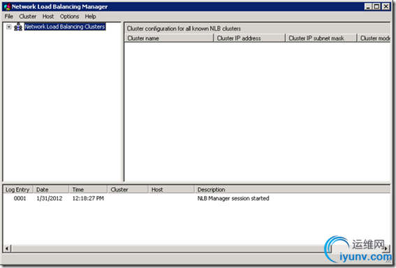
Task: Click the Log Entry column header
Action: tap(17, 190)
